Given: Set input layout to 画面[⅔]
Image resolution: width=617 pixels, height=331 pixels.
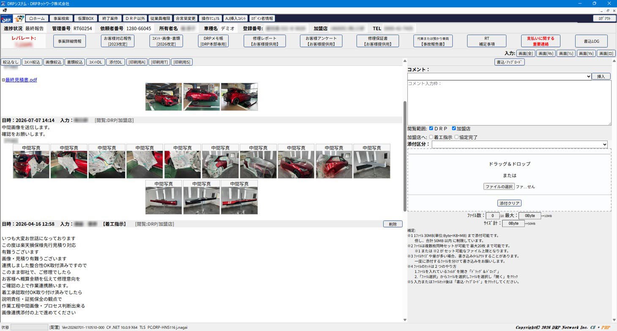Looking at the screenshot, I should coord(546,54).
